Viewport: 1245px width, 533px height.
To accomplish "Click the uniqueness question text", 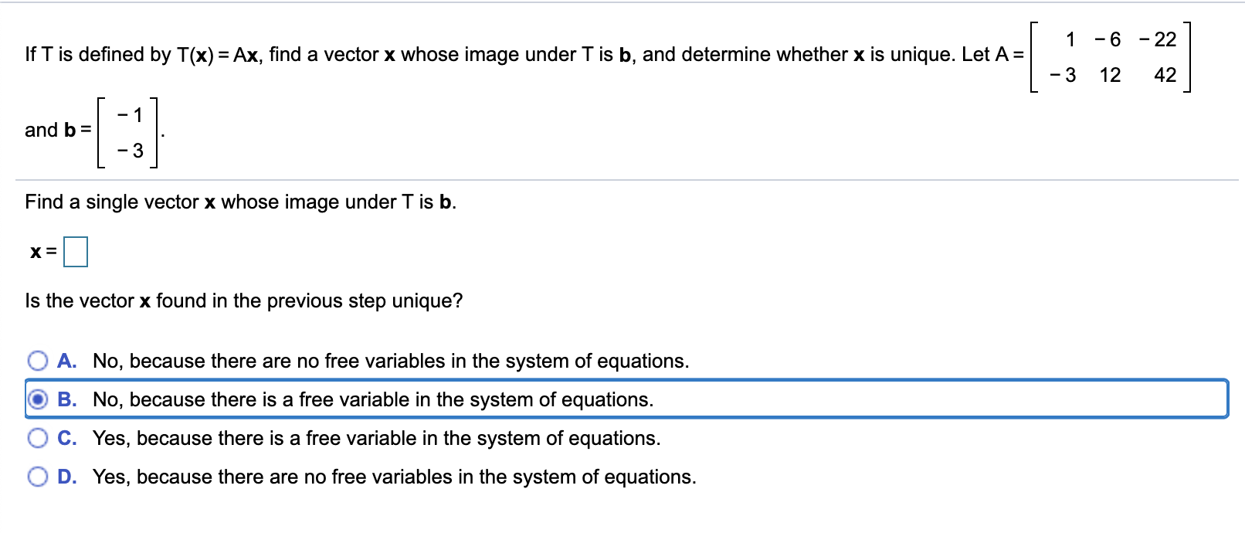I will [244, 300].
